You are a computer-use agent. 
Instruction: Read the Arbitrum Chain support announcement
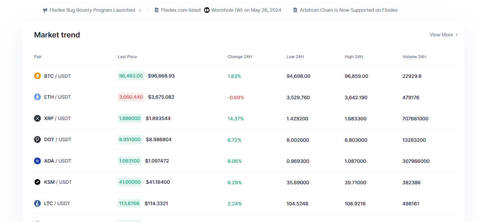348,10
